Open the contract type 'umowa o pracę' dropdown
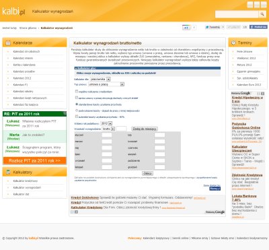Screen dimensions: 269x250 (106, 84)
